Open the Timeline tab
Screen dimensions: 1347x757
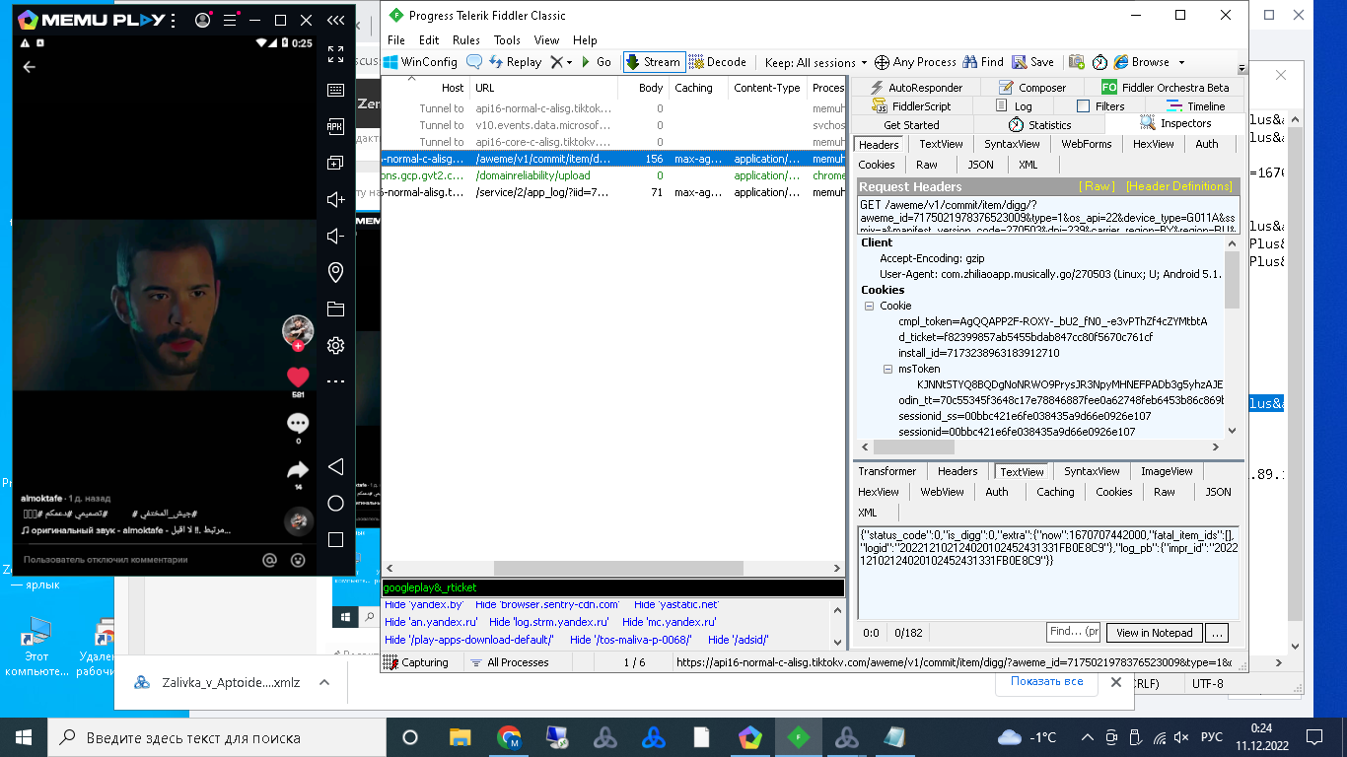(1195, 106)
